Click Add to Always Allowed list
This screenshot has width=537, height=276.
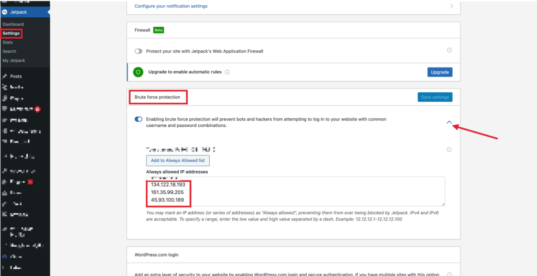(178, 160)
